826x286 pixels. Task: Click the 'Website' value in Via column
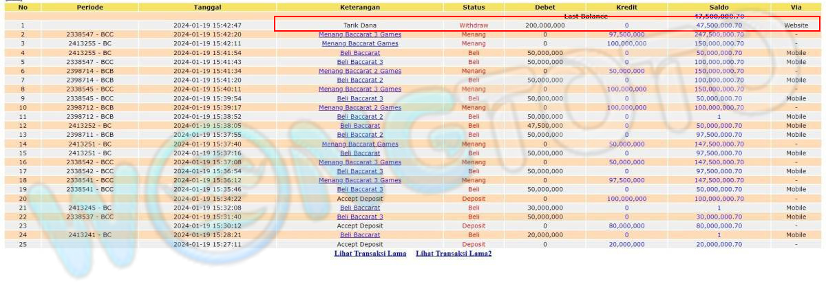point(796,25)
